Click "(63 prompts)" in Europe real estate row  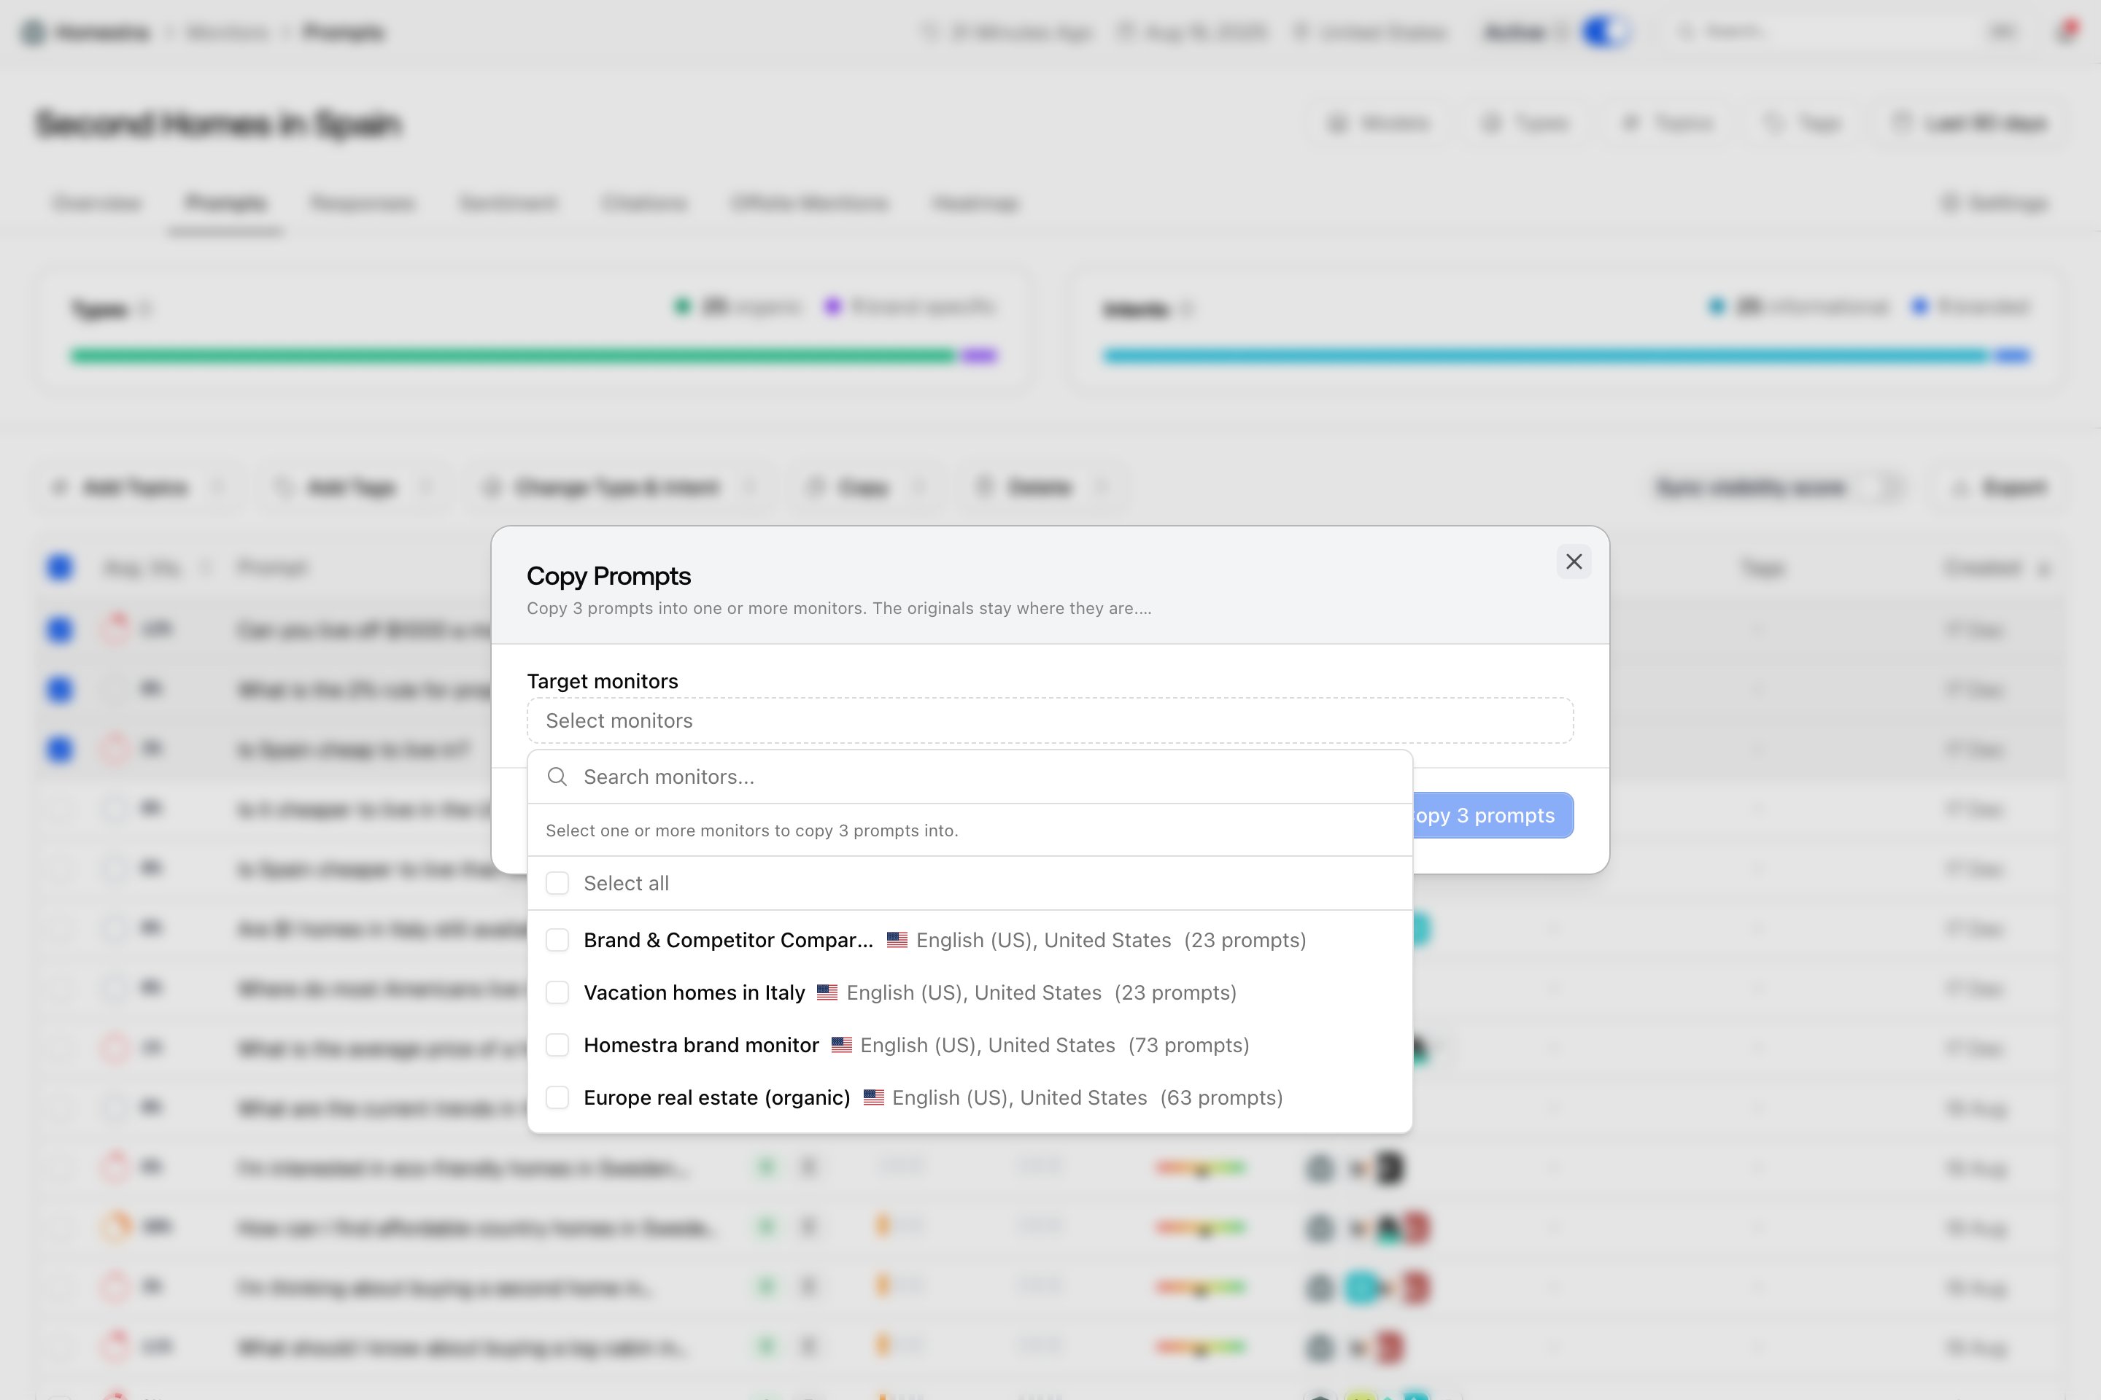[x=1221, y=1097]
